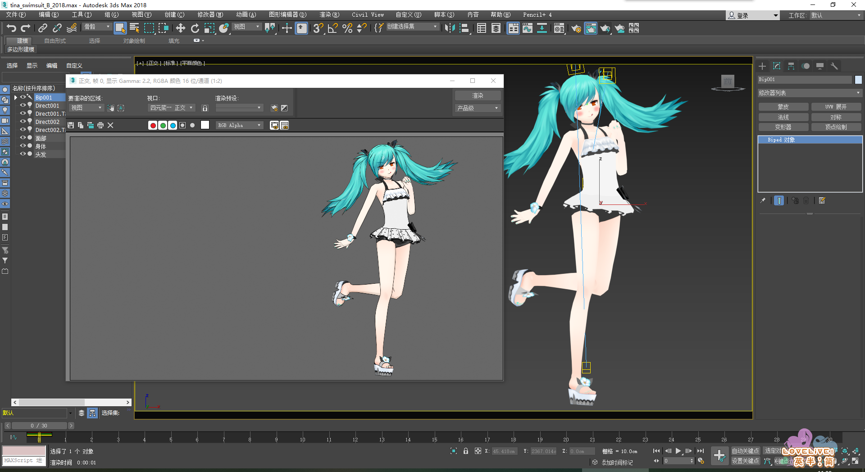Screen dimensions: 865x472
Task: Toggle monochrome display in render window
Action: (x=192, y=125)
